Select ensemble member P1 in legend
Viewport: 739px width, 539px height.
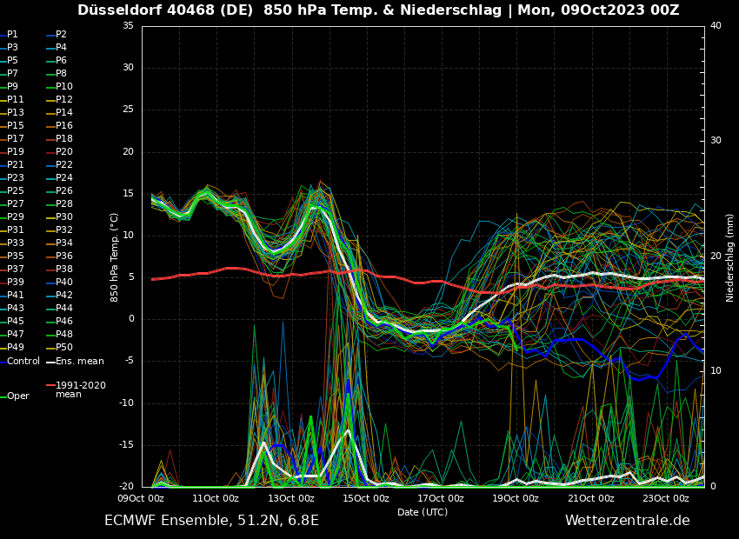(x=12, y=35)
